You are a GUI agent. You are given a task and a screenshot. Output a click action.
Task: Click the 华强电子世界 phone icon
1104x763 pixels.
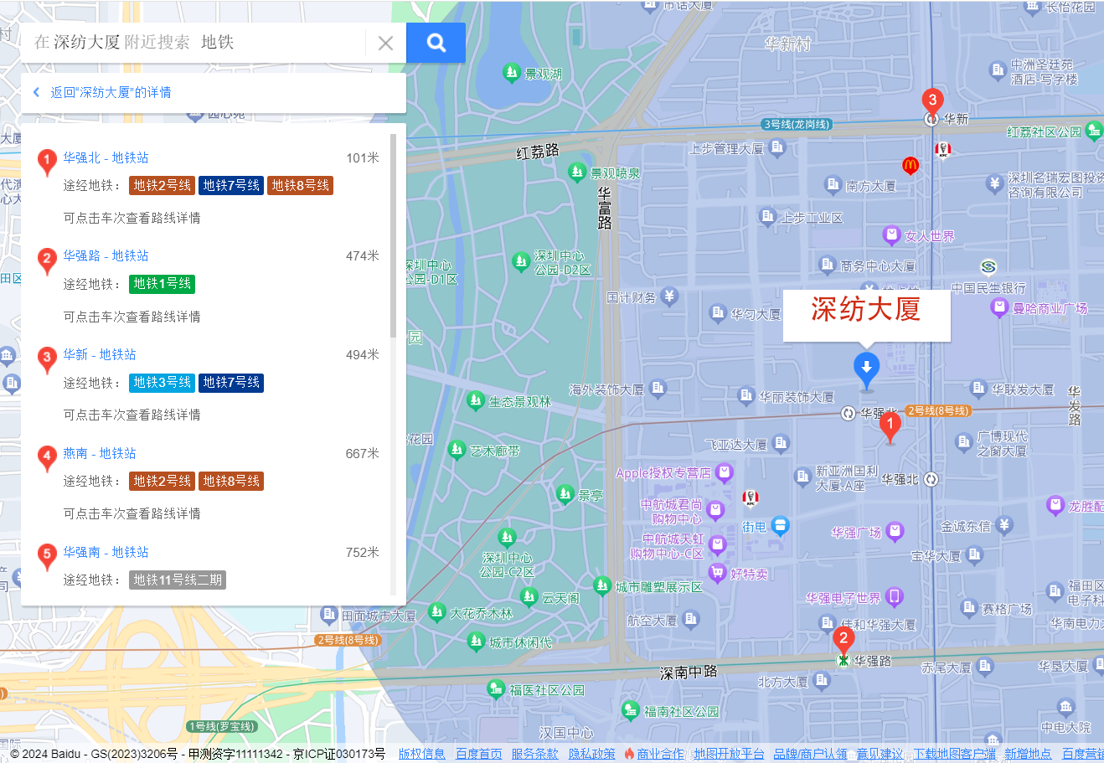895,597
